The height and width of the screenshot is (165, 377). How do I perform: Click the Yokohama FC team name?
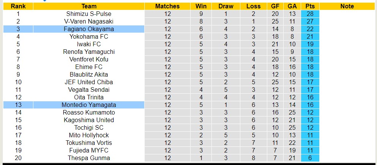coord(89,36)
